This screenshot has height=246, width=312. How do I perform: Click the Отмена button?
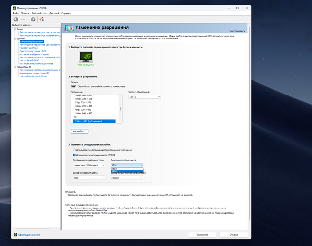click(x=234, y=235)
